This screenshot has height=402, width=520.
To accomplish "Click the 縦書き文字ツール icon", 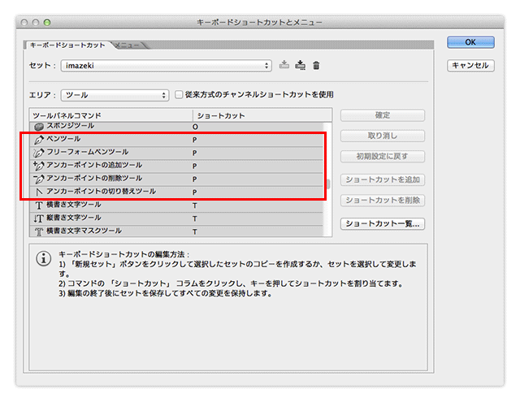I will (38, 218).
